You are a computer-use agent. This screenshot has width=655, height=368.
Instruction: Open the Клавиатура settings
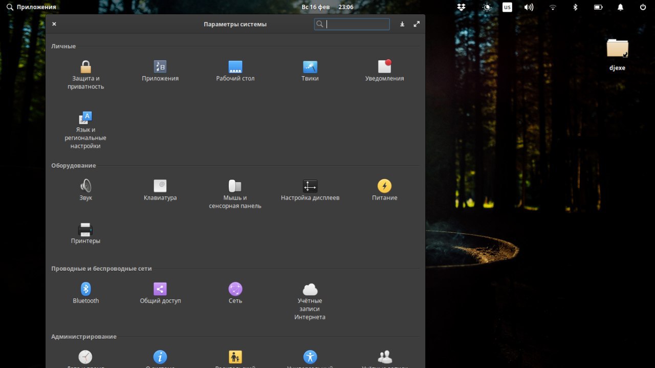point(160,190)
